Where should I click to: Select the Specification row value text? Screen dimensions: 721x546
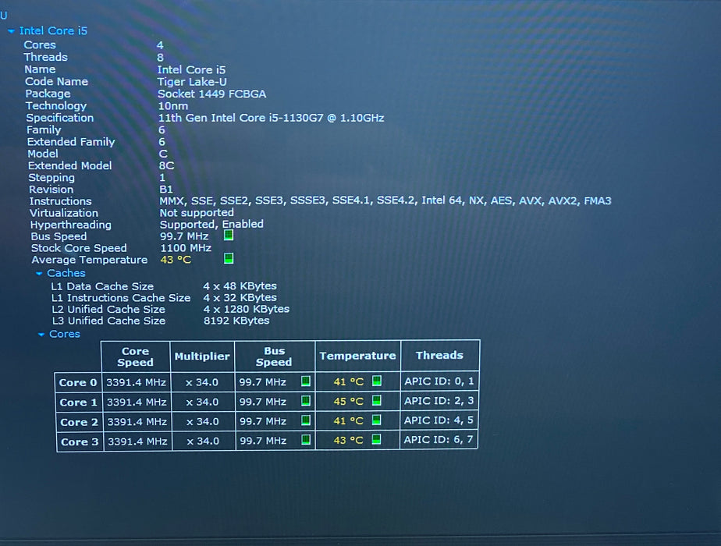click(x=272, y=118)
